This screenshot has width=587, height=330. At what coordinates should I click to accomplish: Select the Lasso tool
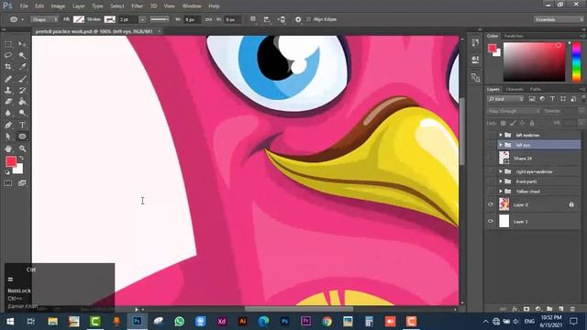point(8,55)
